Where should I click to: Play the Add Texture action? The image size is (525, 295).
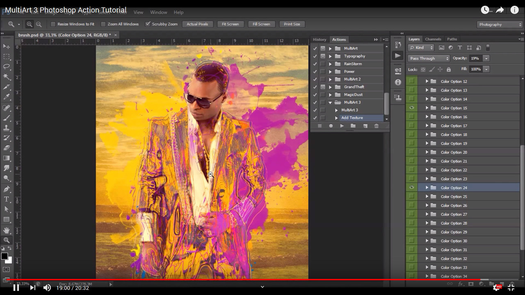(x=342, y=126)
